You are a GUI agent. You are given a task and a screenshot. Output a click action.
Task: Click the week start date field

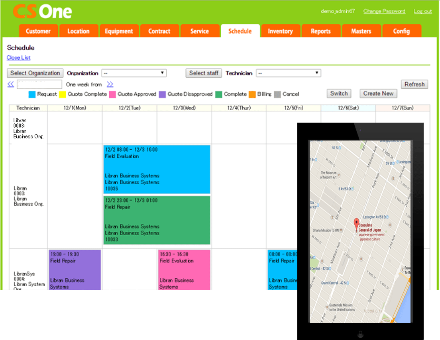coord(39,84)
